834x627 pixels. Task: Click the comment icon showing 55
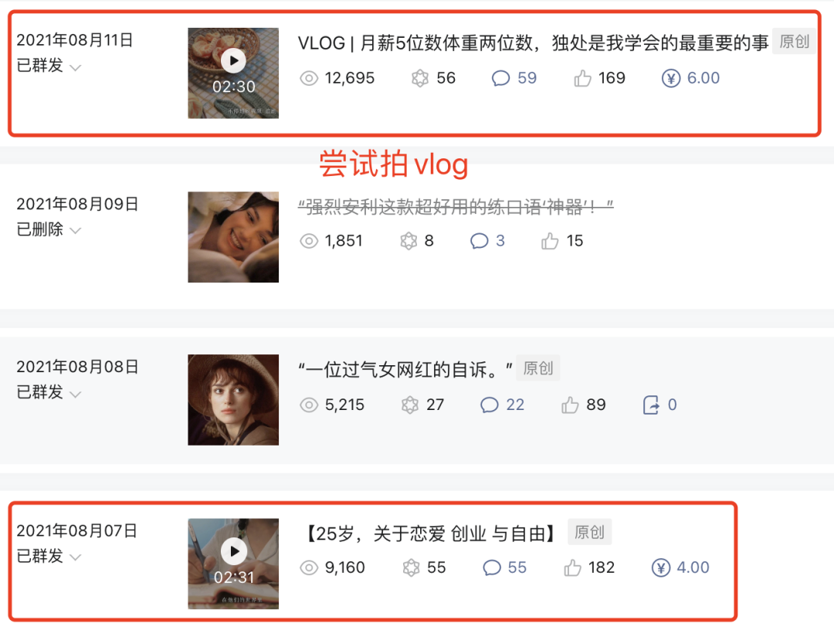[x=491, y=568]
